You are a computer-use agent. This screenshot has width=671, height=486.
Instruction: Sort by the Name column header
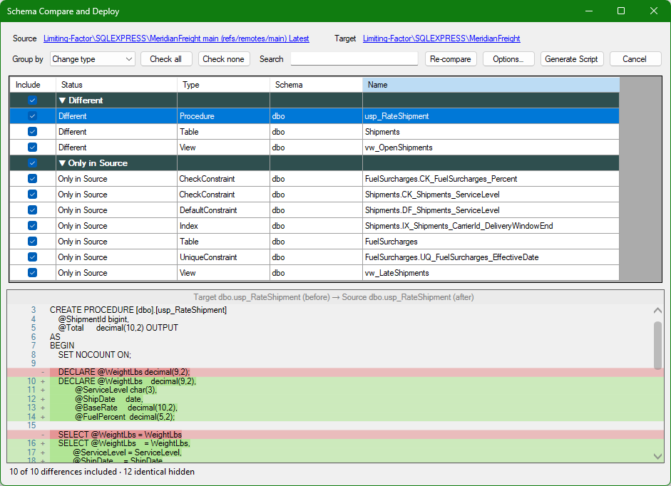click(491, 85)
